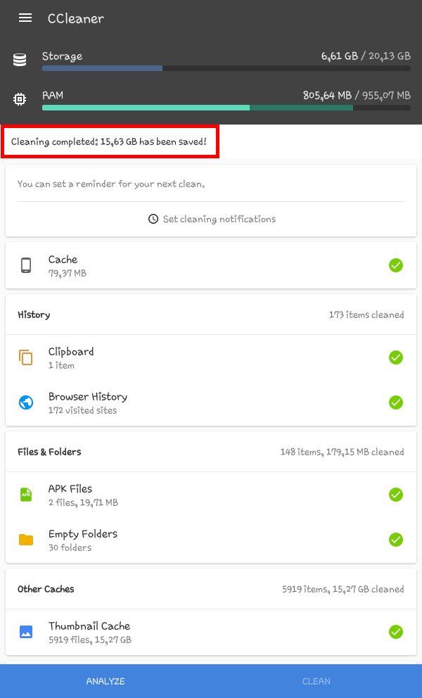
Task: Tap the CLEAN button
Action: tap(316, 681)
